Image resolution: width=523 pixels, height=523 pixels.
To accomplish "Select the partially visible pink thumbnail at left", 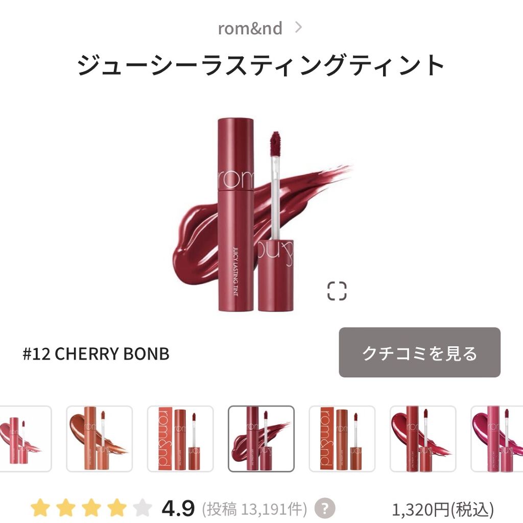I will pos(26,439).
